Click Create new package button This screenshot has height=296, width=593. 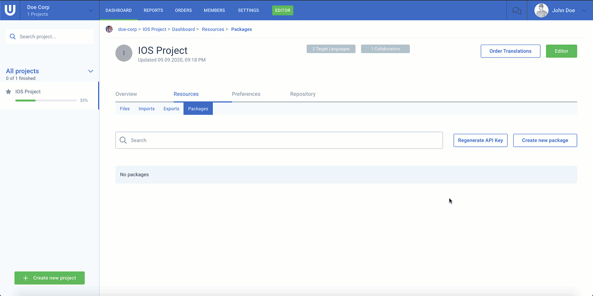coord(545,140)
